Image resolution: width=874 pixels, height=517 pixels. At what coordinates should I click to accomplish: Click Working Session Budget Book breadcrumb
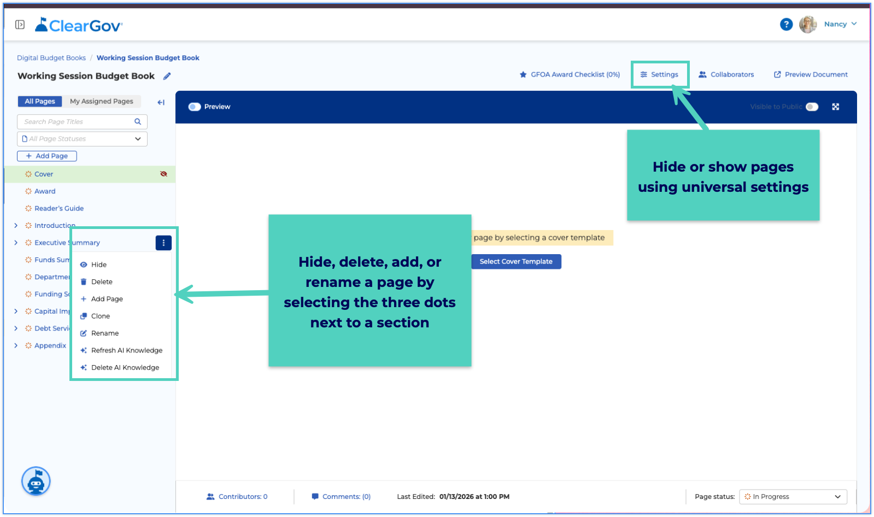[x=148, y=58]
